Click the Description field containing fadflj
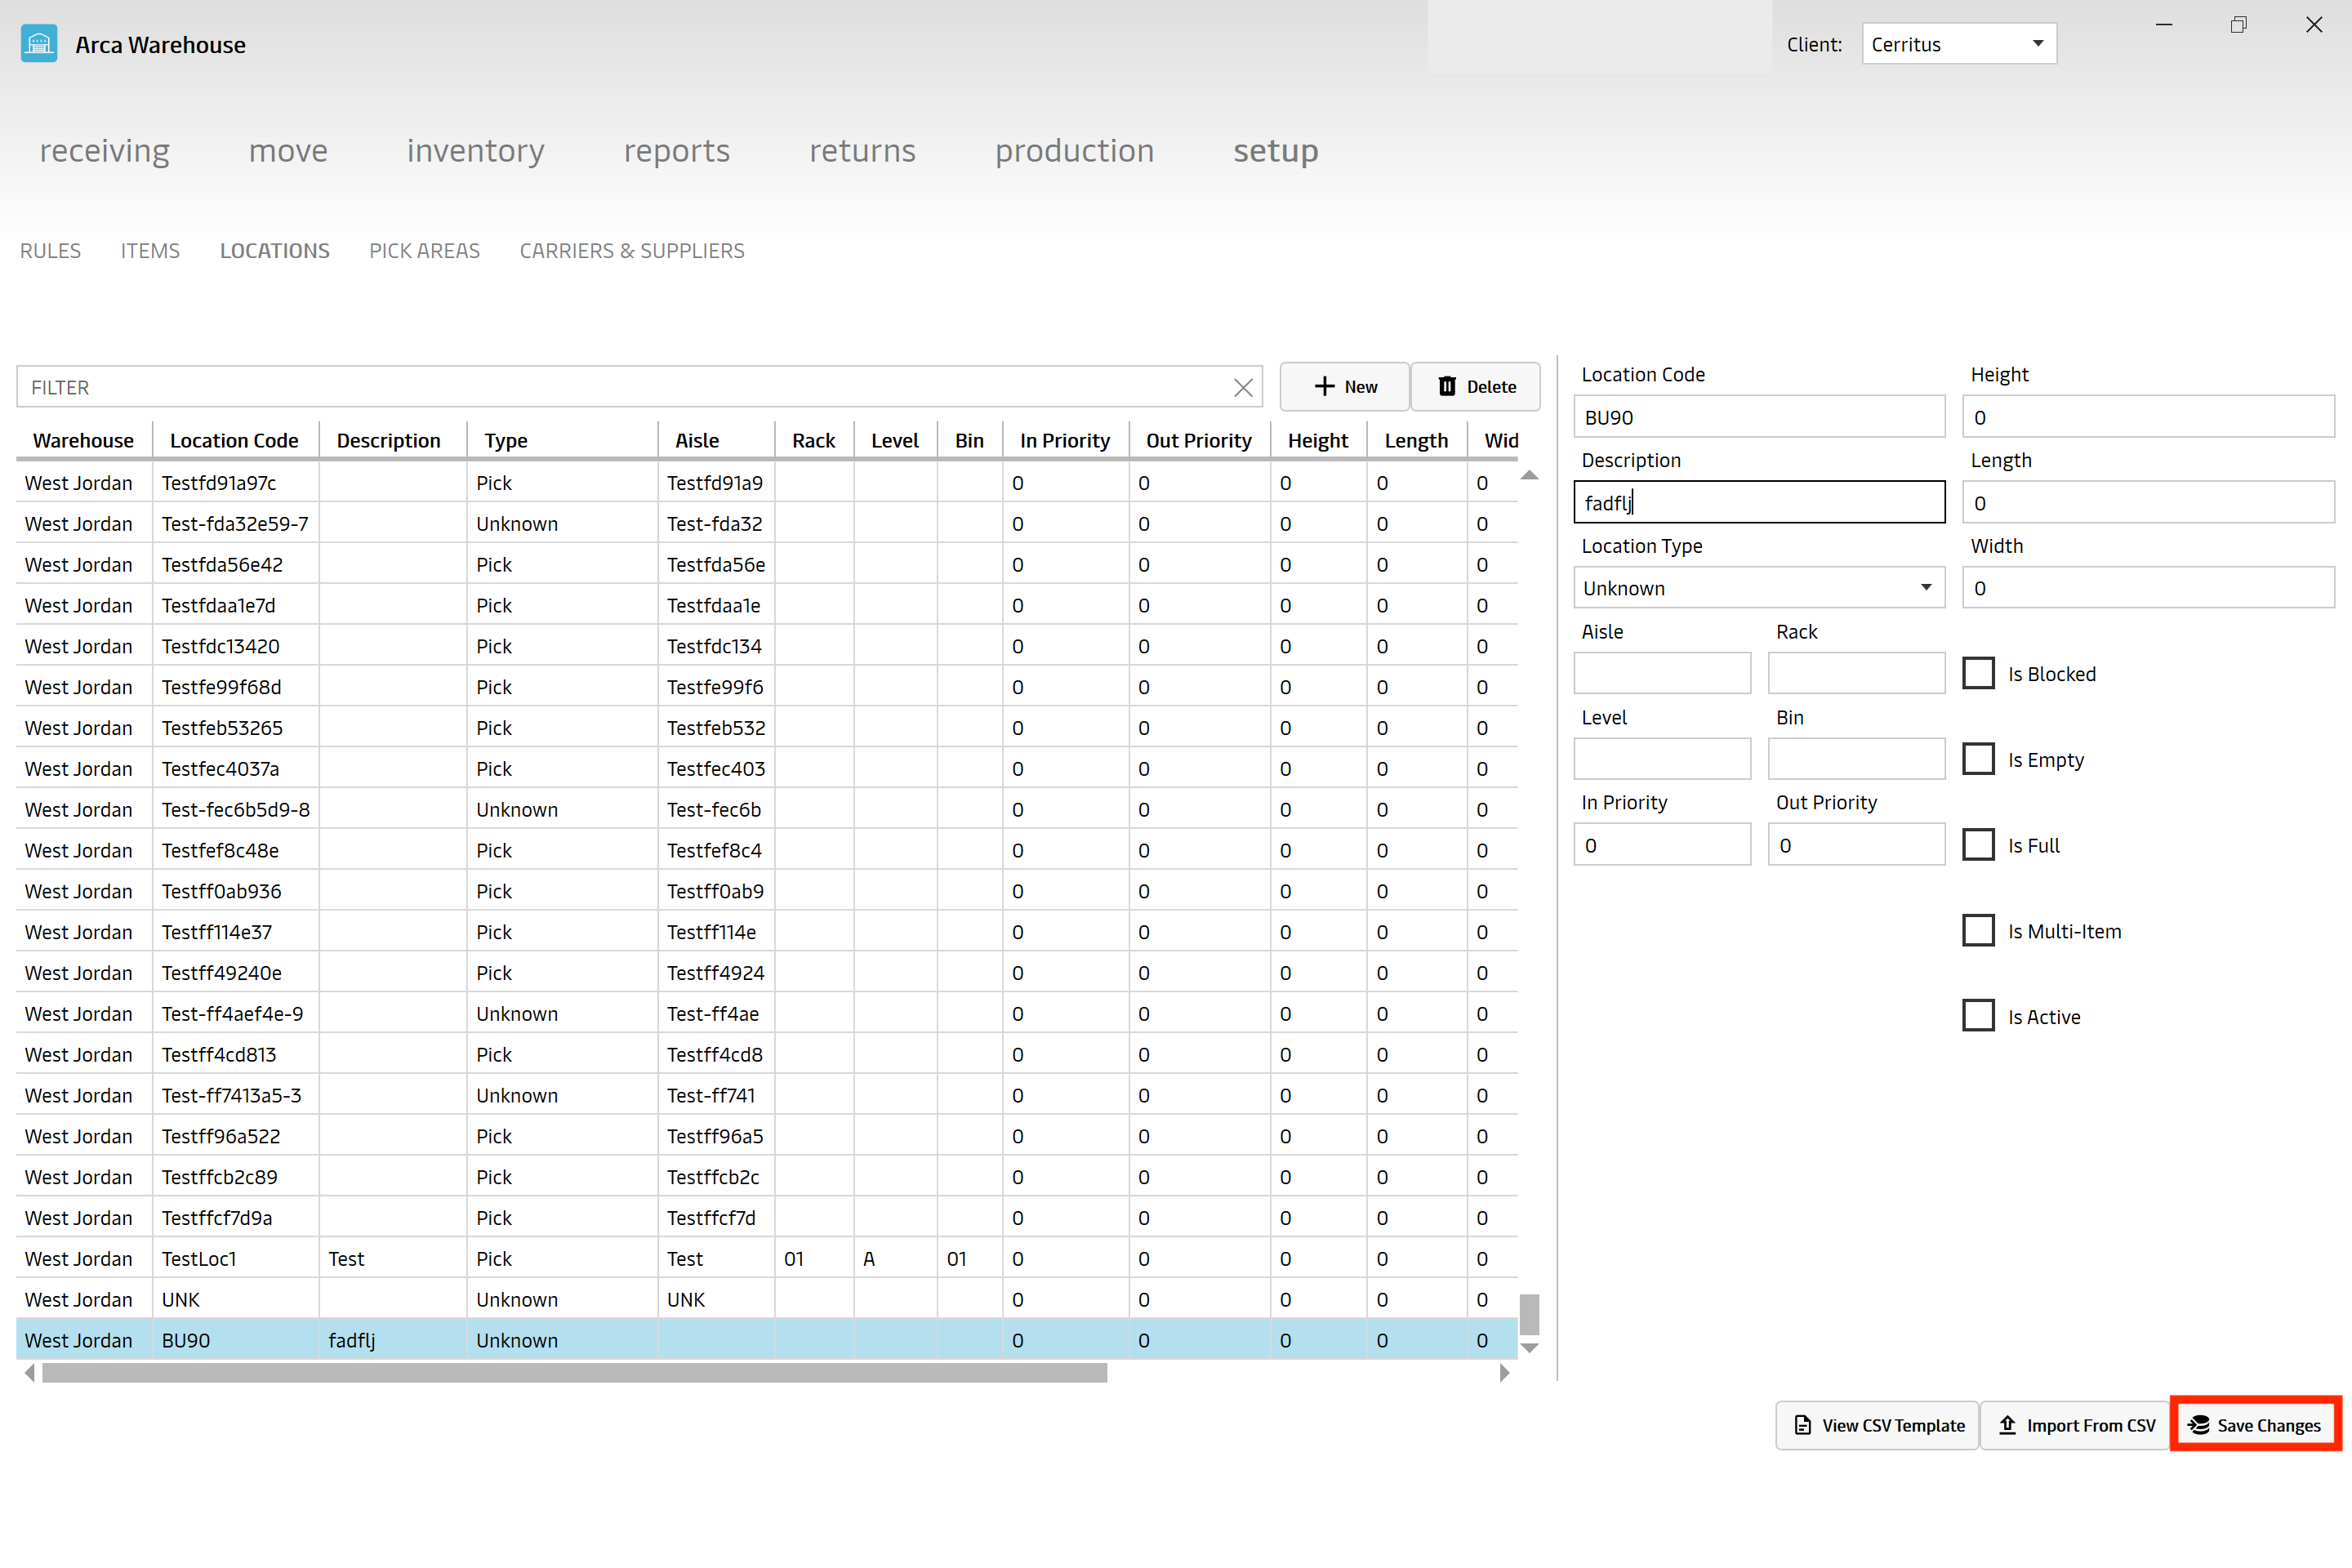 coord(1759,503)
